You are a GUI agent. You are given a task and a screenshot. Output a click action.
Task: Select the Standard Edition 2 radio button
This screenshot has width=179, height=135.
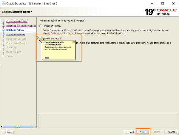[41, 39]
